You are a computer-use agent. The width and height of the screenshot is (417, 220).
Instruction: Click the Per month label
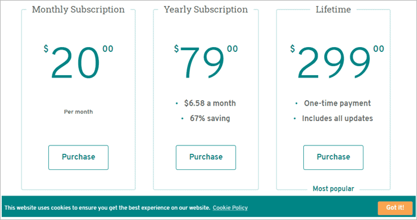click(x=78, y=111)
